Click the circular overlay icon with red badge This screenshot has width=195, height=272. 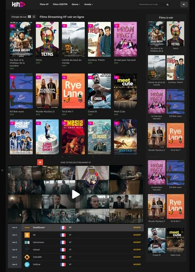tap(92, 179)
